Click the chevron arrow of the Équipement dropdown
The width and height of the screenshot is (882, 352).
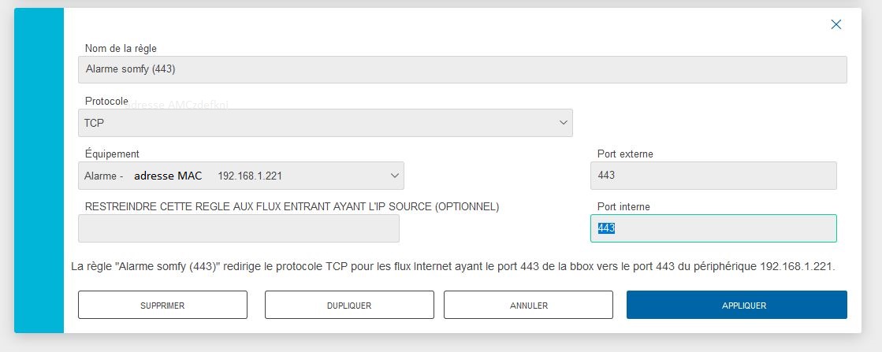[394, 176]
